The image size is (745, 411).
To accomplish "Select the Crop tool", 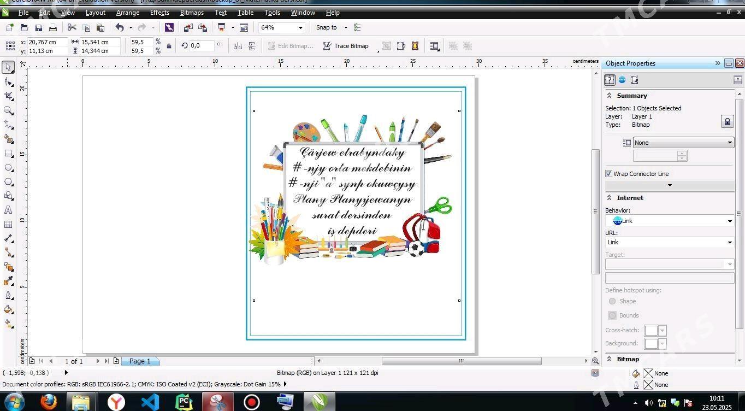I will pos(8,96).
